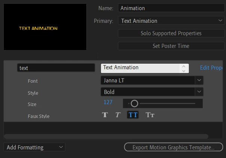This screenshot has width=226, height=158.
Task: Click the Faux Style label
Action: click(x=39, y=116)
